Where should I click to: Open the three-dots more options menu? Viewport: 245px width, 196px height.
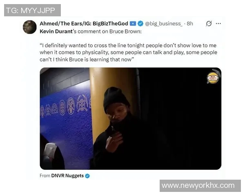click(x=218, y=24)
